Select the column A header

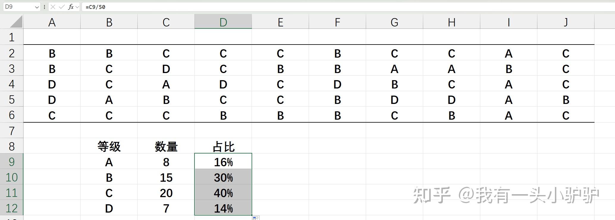52,22
